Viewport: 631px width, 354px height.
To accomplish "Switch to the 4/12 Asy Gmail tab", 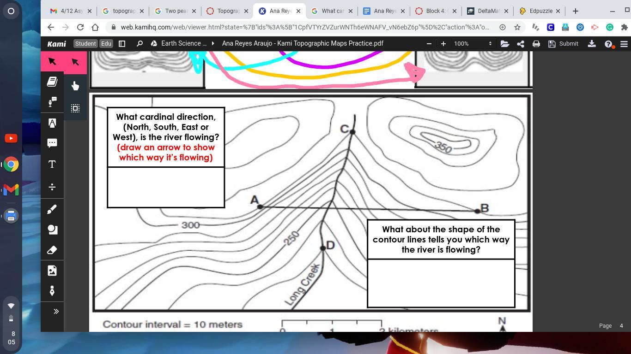I will pyautogui.click(x=71, y=11).
